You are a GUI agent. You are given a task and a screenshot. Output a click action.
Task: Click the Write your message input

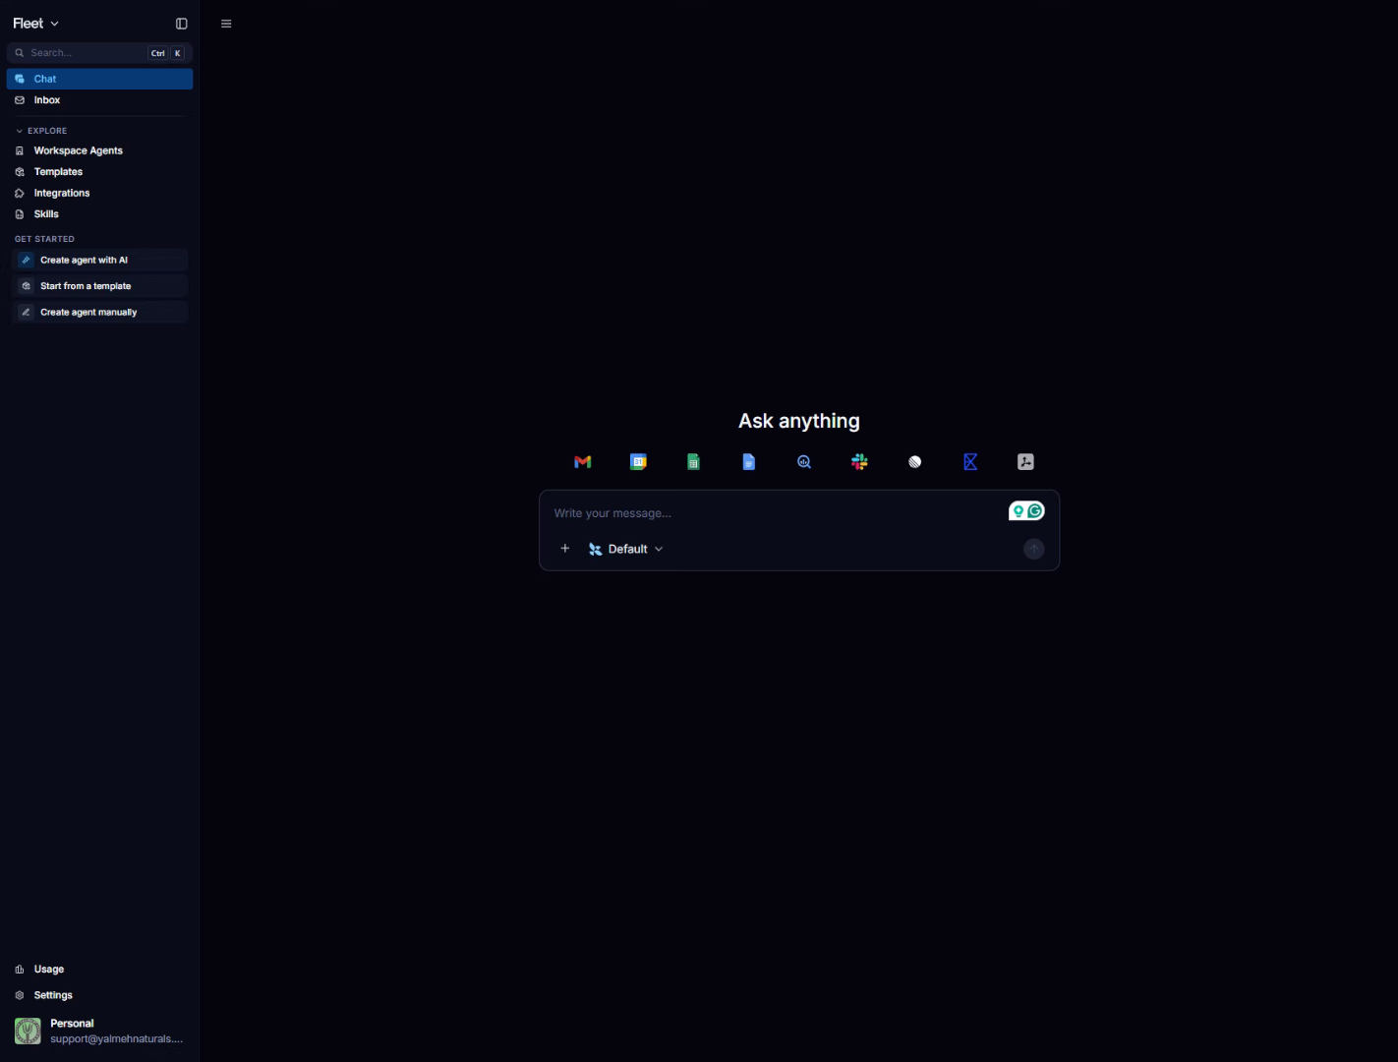777,513
